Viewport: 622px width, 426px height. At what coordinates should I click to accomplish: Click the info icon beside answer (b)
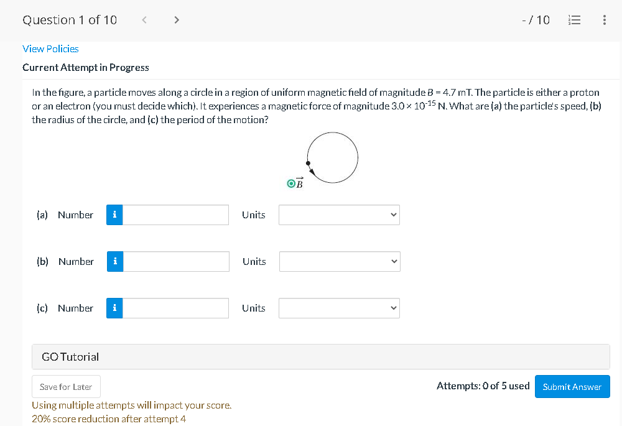[x=114, y=261]
